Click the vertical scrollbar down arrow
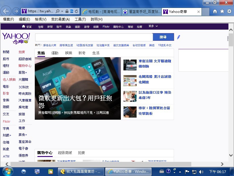The image size is (234, 176). coord(231,155)
